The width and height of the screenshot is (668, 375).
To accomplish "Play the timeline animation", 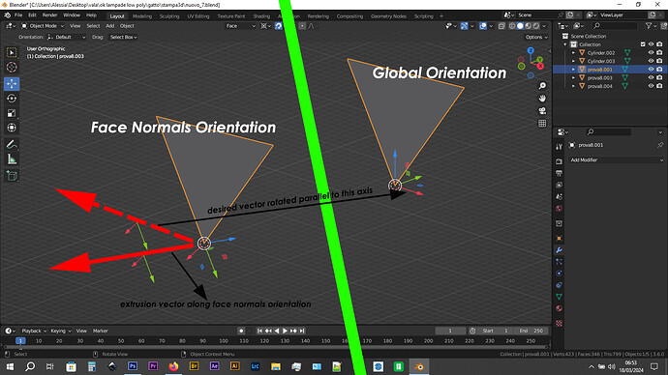I will (285, 331).
